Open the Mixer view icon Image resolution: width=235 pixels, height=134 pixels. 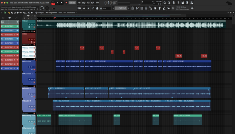(x=146, y=8)
